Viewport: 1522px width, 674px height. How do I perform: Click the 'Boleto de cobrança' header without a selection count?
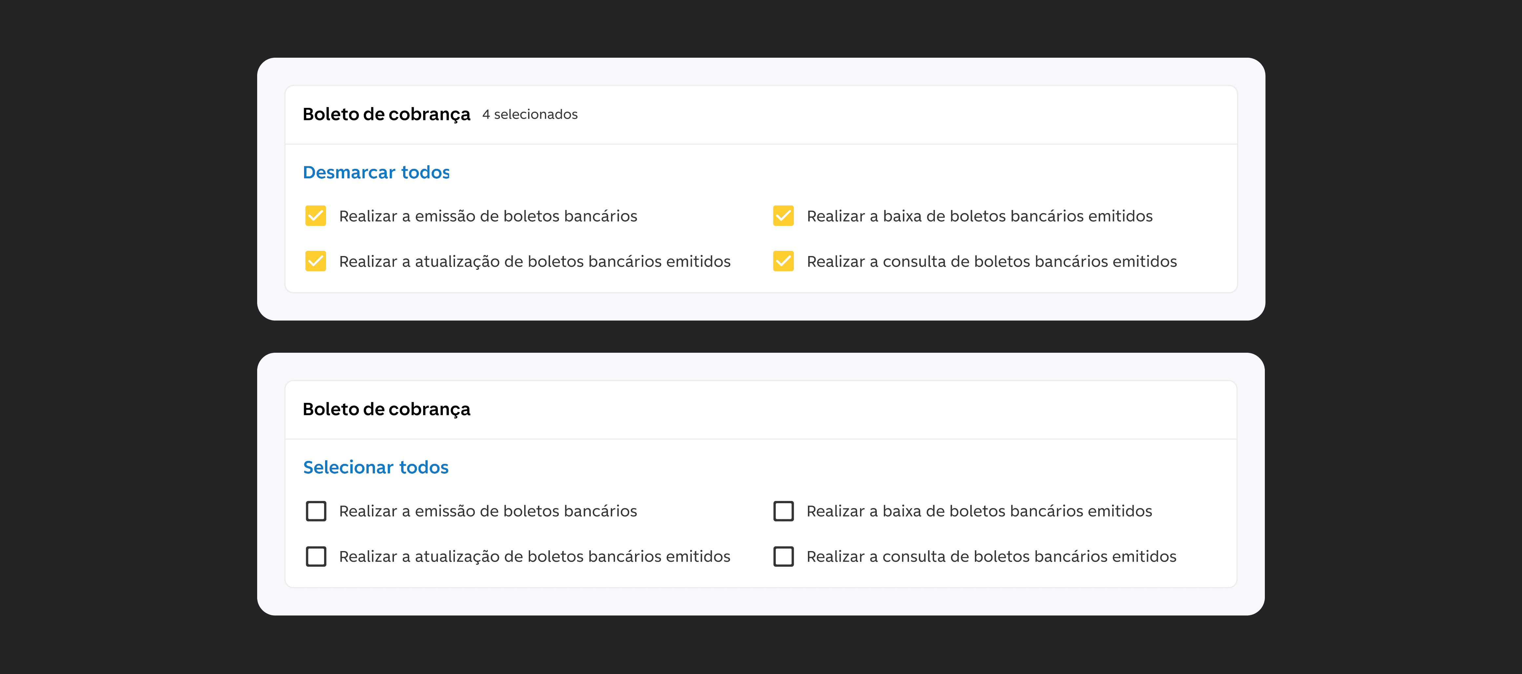click(386, 409)
